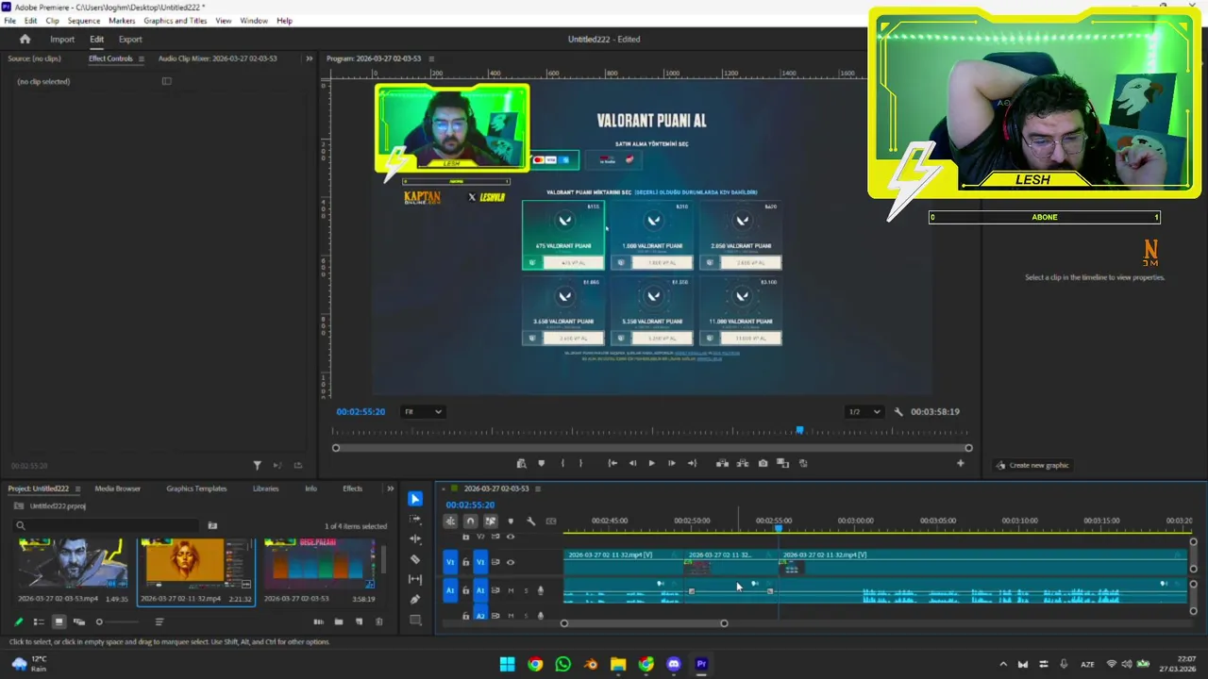Select the Selection tool in timeline toolbox
The width and height of the screenshot is (1208, 679).
[x=415, y=499]
